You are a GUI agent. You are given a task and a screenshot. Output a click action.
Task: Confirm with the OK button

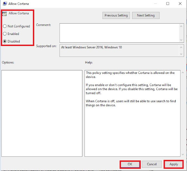click(x=130, y=164)
